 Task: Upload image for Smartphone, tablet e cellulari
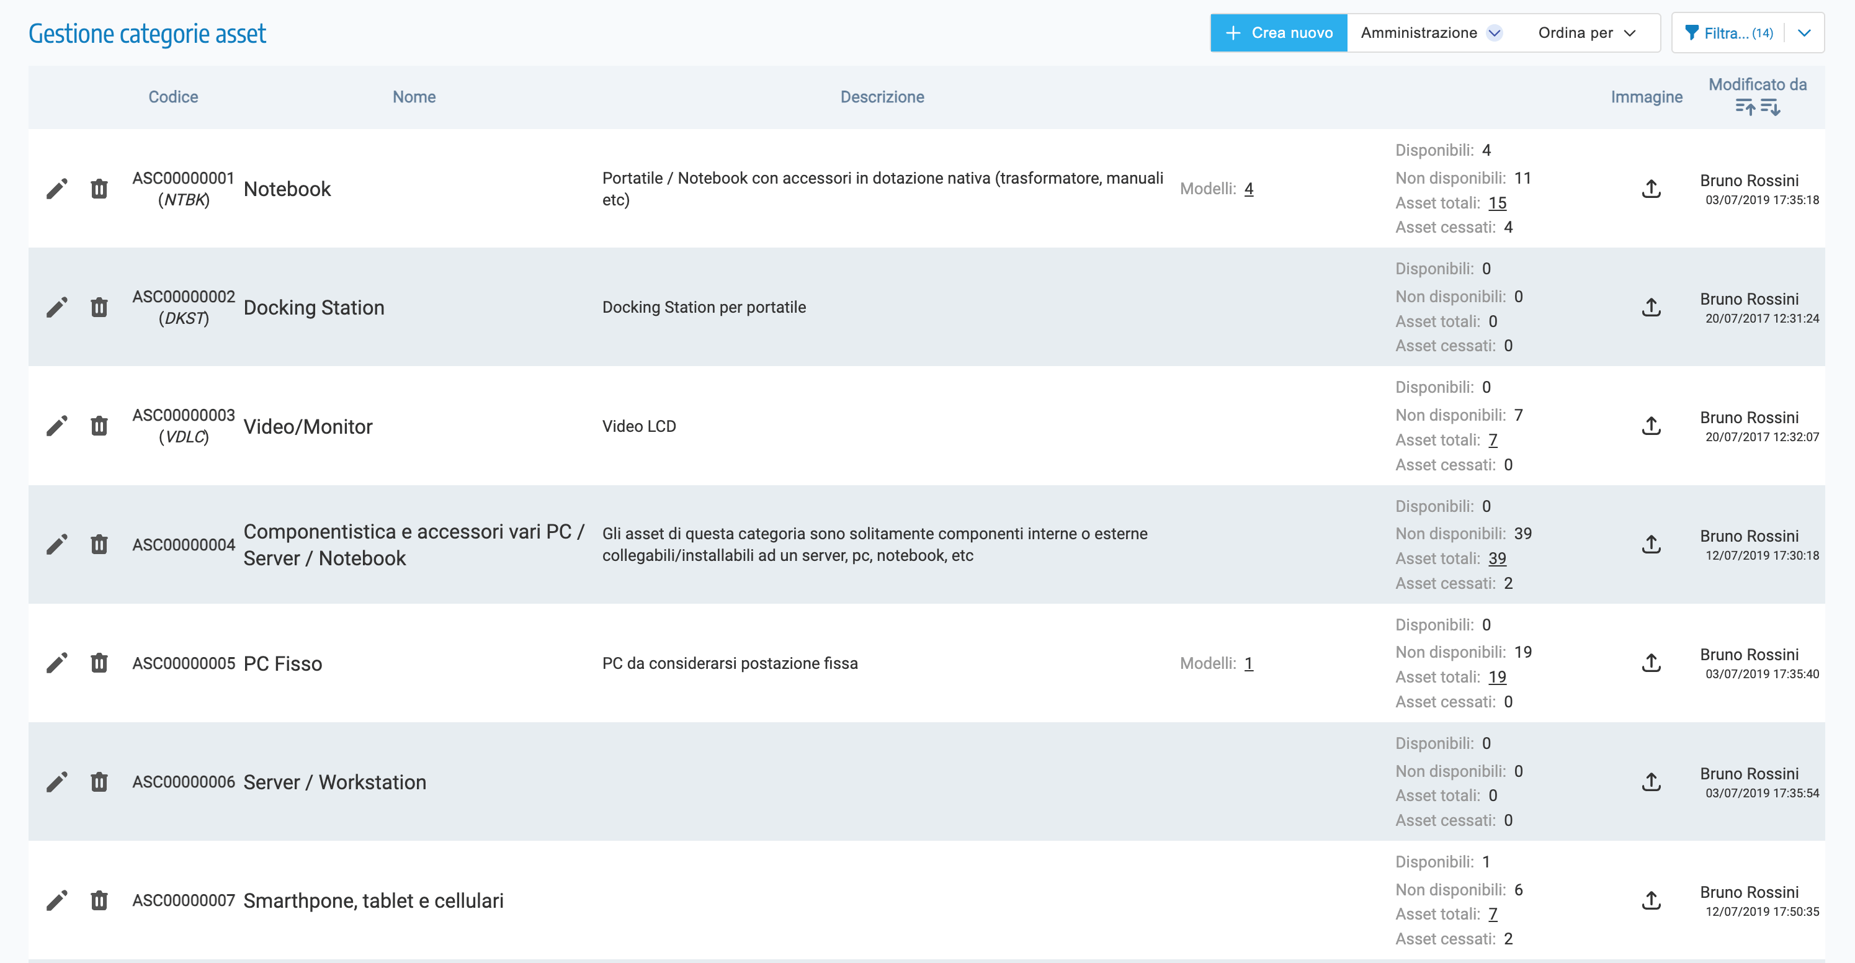tap(1650, 900)
